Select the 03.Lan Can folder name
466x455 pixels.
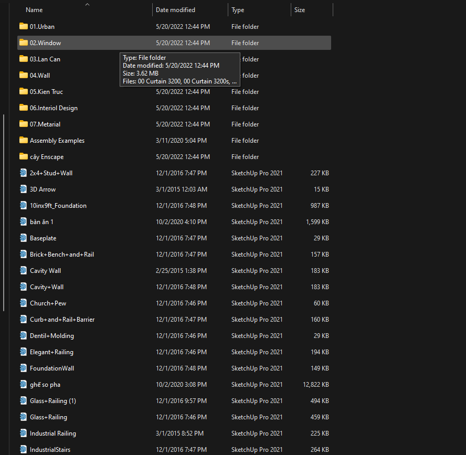point(45,59)
